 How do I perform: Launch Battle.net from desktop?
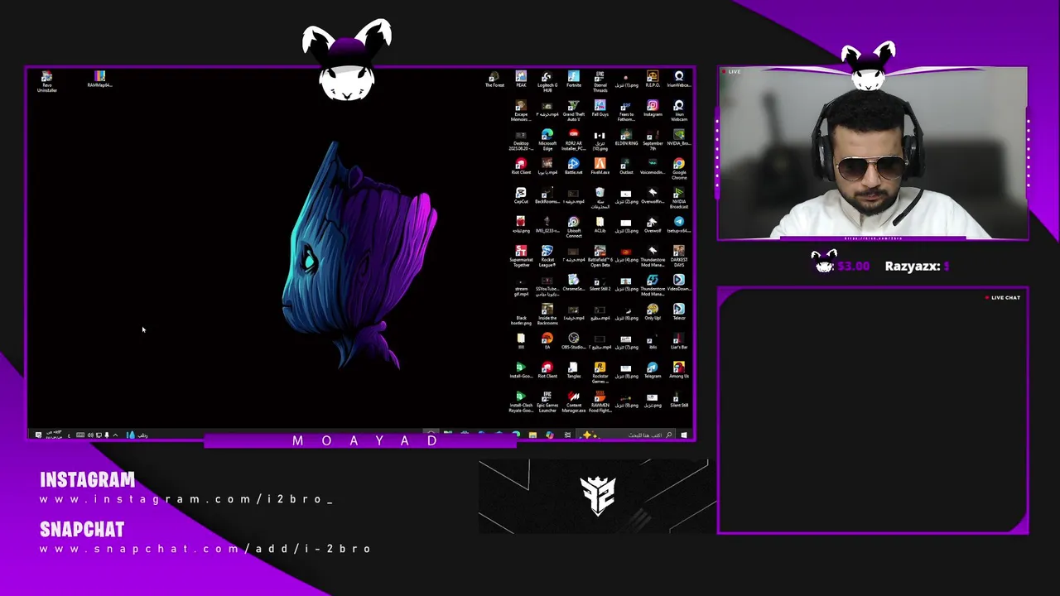pyautogui.click(x=573, y=166)
